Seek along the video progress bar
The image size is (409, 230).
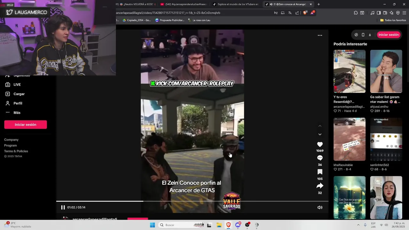point(192,201)
